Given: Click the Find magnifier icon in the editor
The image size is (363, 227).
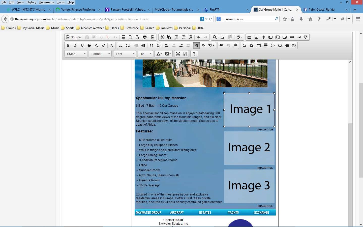Looking at the screenshot, I should tap(215, 37).
